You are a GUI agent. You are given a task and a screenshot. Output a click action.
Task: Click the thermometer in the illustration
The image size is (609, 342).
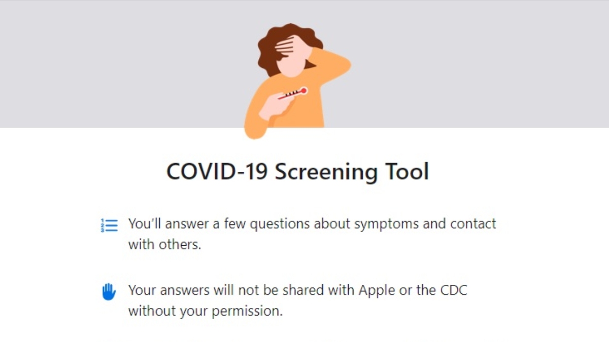293,93
